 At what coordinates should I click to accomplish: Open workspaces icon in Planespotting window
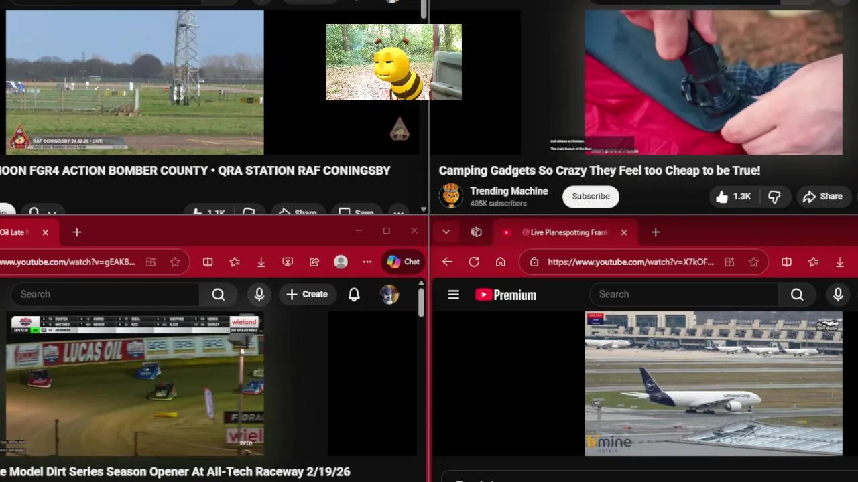point(477,232)
